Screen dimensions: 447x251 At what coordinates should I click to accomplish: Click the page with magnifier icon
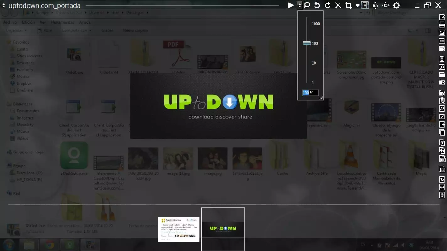[442, 109]
